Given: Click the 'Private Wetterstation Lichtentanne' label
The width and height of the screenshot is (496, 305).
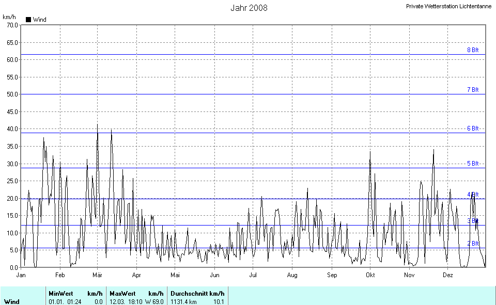Looking at the screenshot, I should [x=449, y=6].
